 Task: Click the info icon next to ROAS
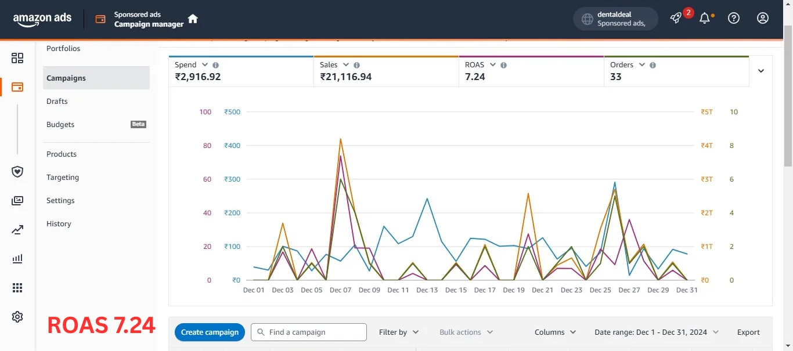pos(503,65)
